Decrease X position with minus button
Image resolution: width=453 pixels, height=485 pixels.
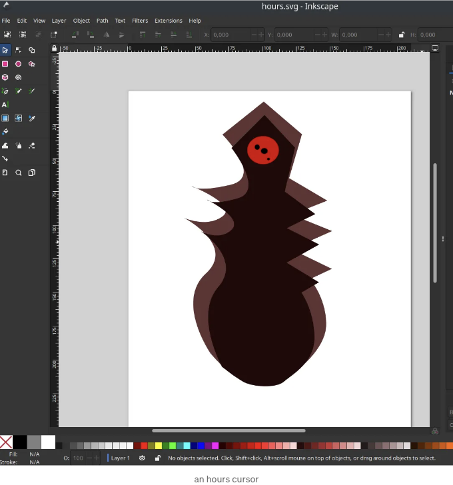[x=254, y=35]
